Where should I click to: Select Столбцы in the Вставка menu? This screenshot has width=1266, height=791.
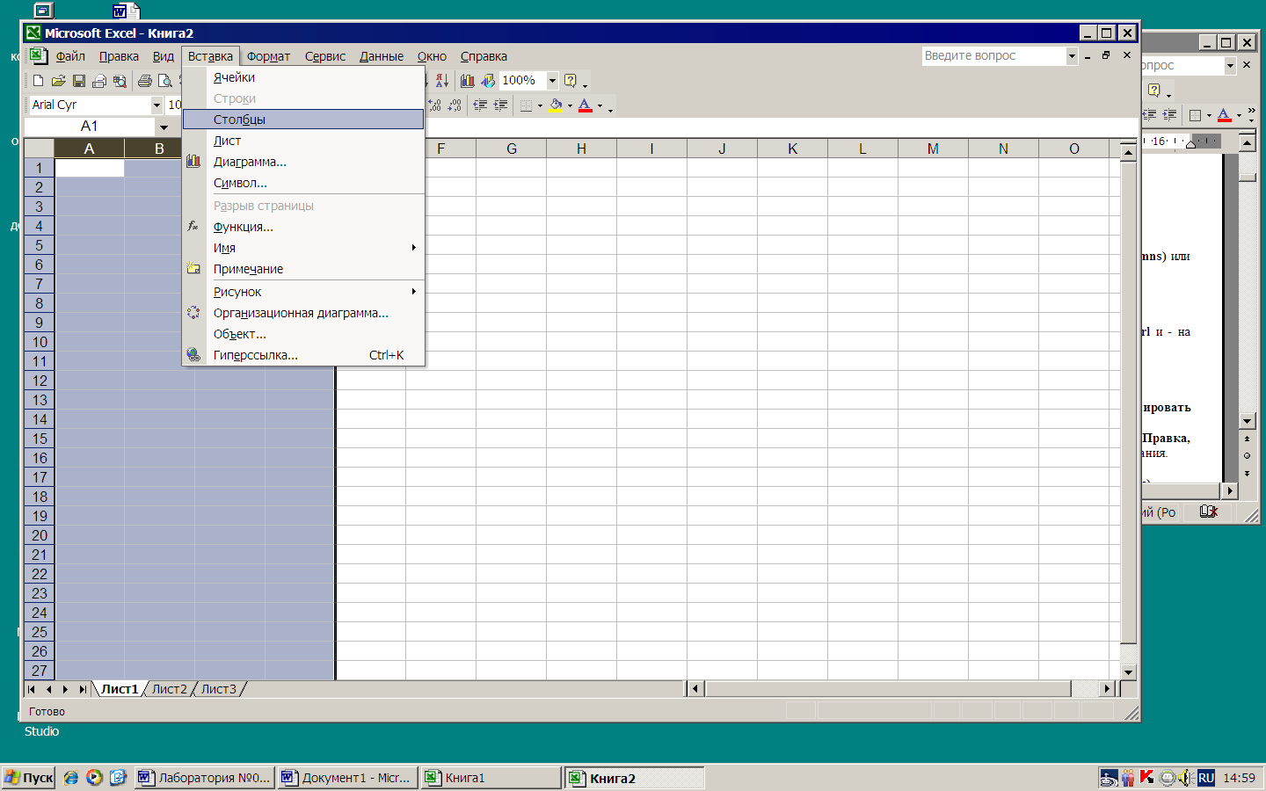(x=303, y=120)
